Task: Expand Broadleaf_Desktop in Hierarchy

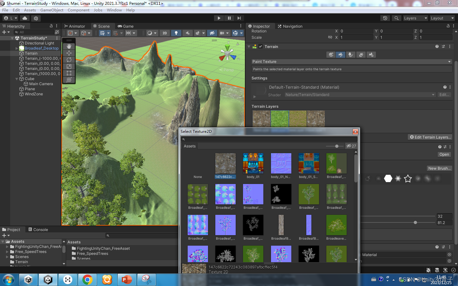Action: click(17, 48)
